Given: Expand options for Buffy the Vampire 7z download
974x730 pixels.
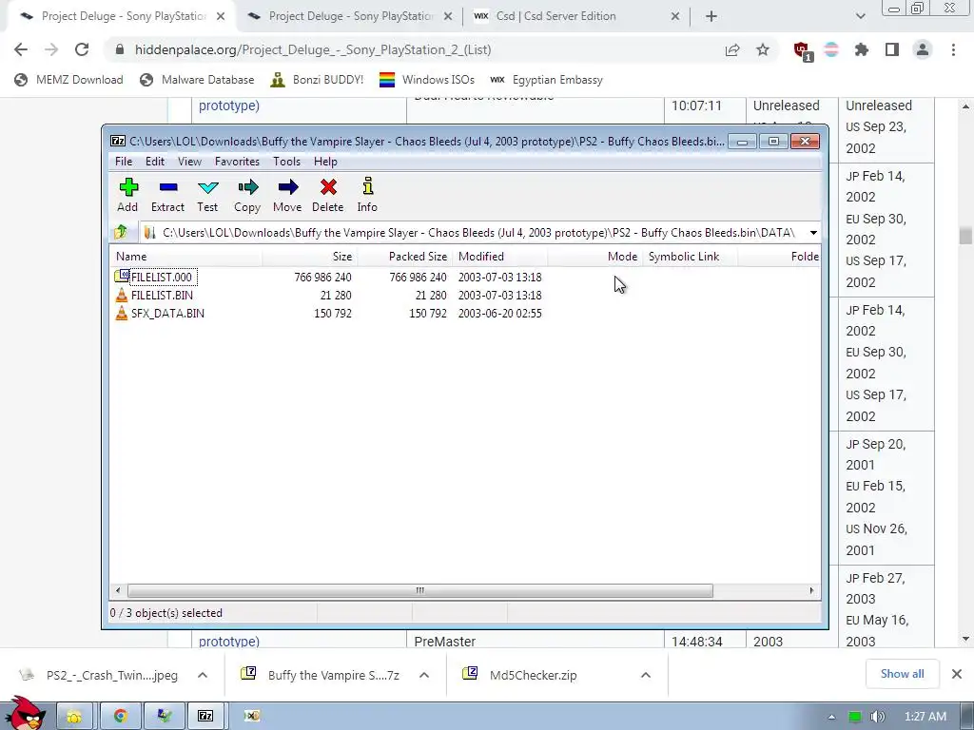Looking at the screenshot, I should point(424,676).
